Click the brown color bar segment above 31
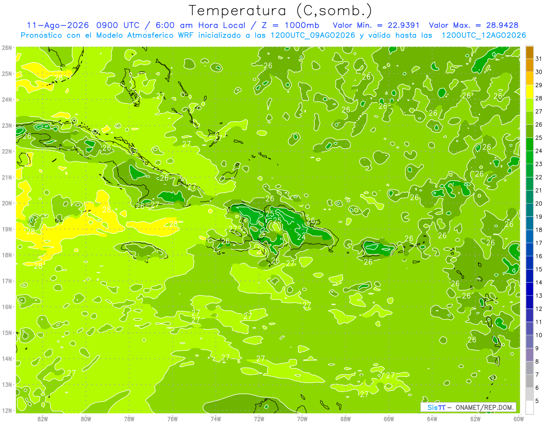This screenshot has height=425, width=551. pyautogui.click(x=529, y=52)
